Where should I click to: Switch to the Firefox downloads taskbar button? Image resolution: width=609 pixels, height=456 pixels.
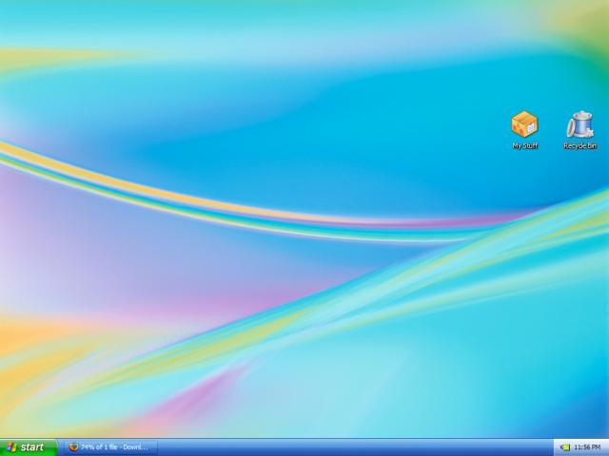pyautogui.click(x=110, y=447)
